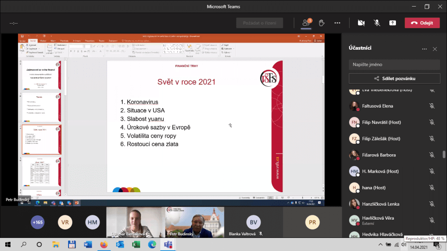Unmute the microphone

(377, 23)
